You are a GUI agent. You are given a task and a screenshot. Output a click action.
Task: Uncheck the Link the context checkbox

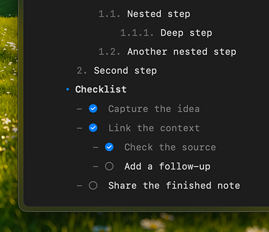[93, 128]
